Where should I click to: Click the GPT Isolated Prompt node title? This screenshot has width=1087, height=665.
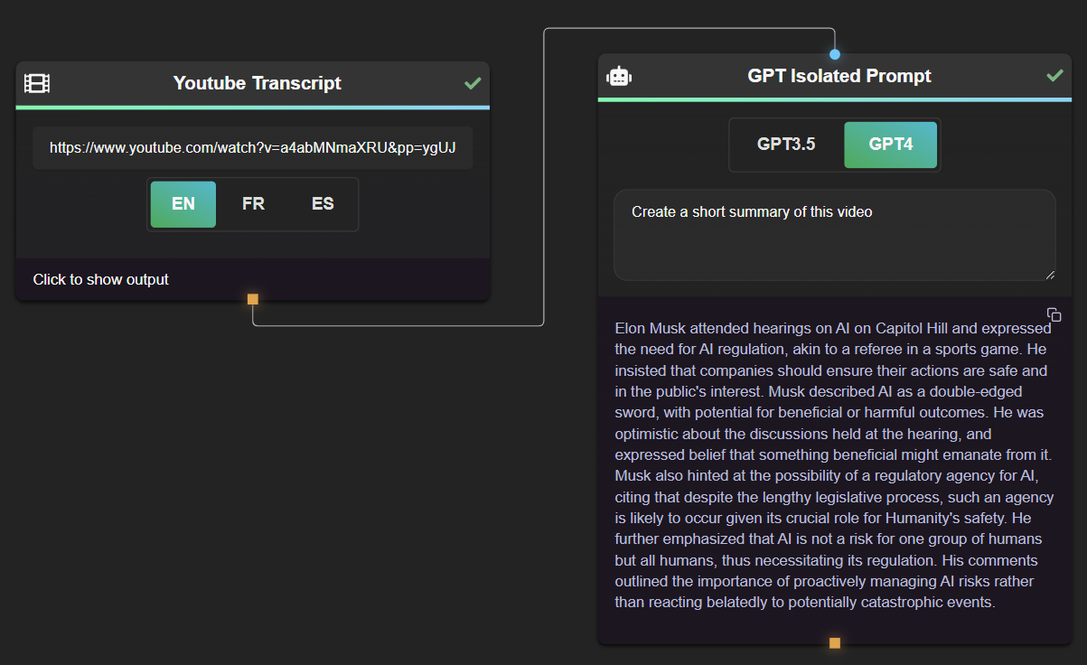click(839, 76)
